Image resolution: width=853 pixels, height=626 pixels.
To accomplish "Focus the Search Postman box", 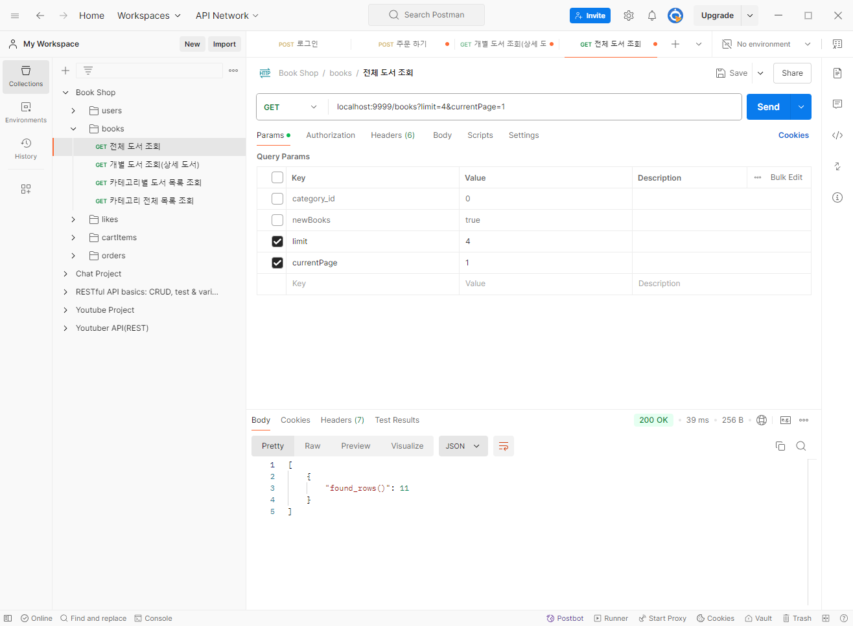I will (426, 15).
